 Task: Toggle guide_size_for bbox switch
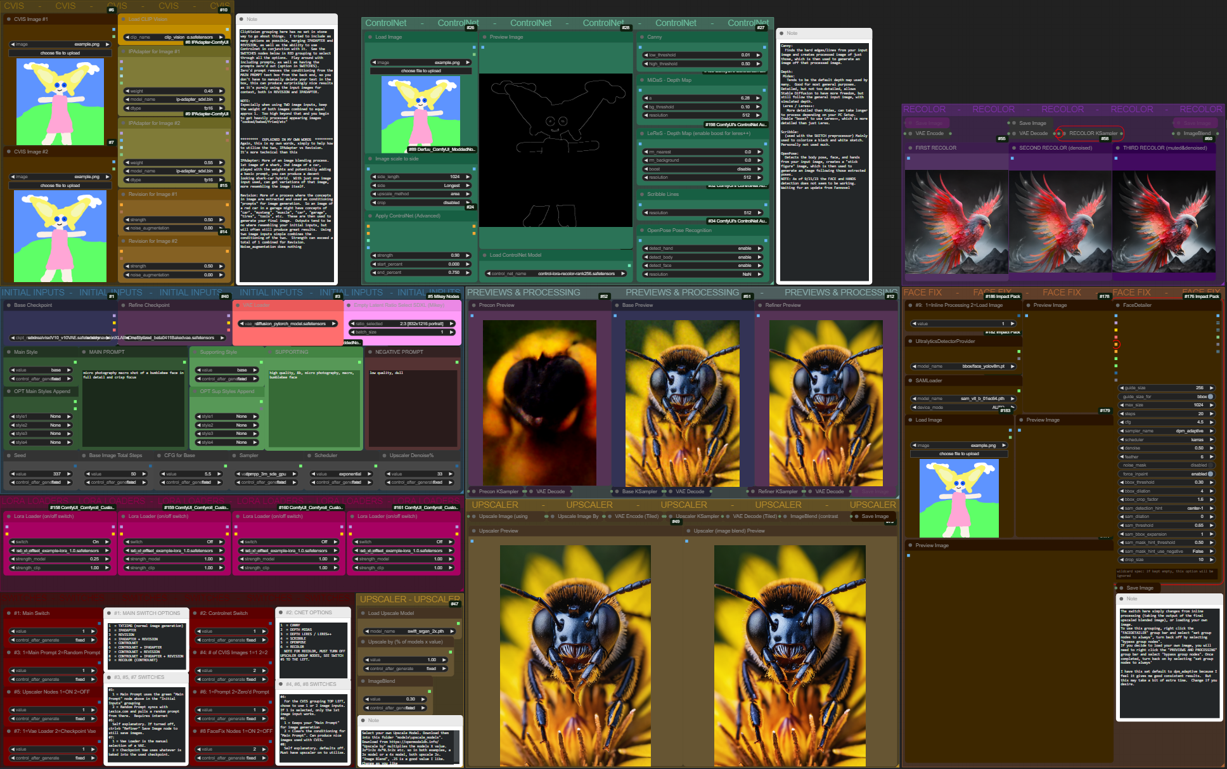[x=1210, y=396]
